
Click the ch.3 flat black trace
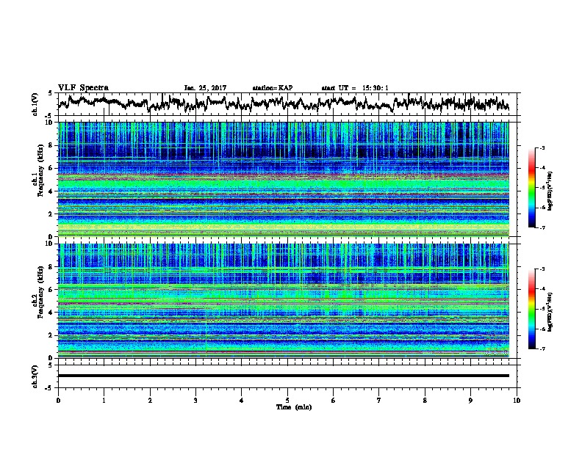click(284, 376)
